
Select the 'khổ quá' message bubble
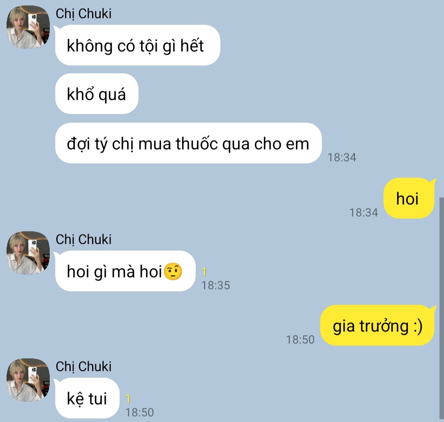click(x=97, y=94)
